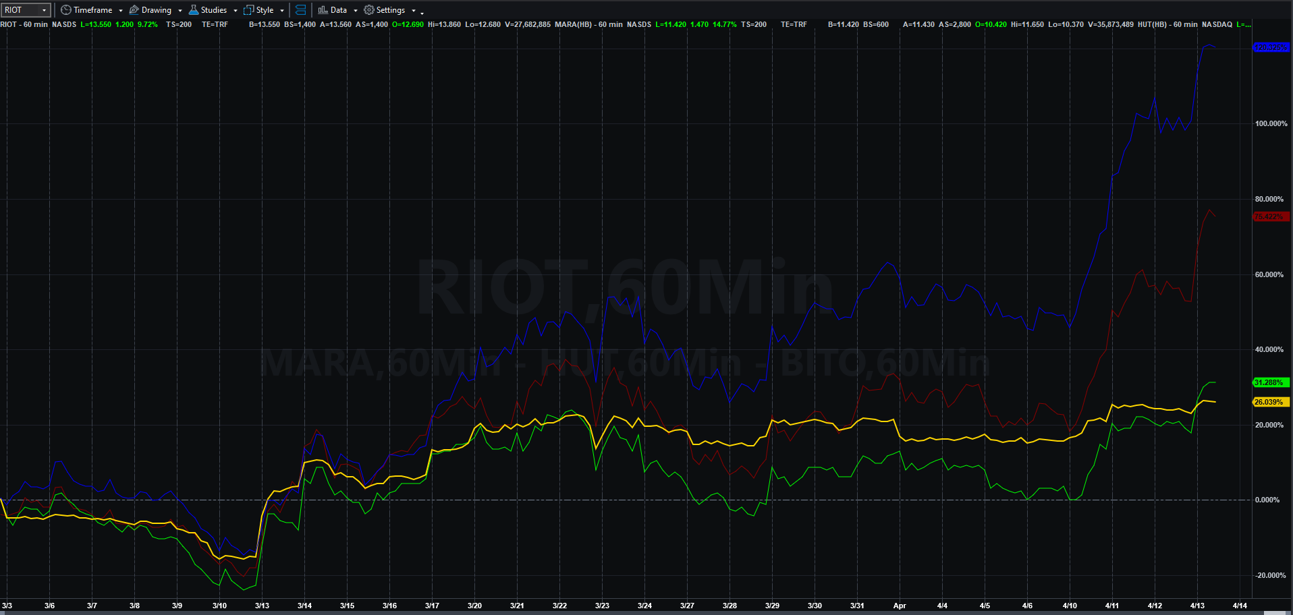Viewport: 1293px width, 615px height.
Task: Click the 4/13 date axis label
Action: point(1197,606)
